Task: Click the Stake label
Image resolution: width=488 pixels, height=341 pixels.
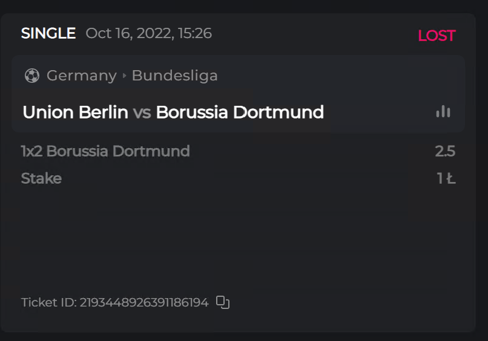Action: [41, 178]
